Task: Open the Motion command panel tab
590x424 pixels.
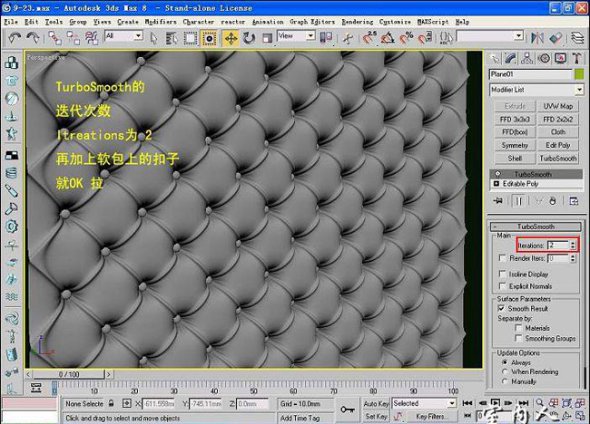Action: click(x=544, y=59)
